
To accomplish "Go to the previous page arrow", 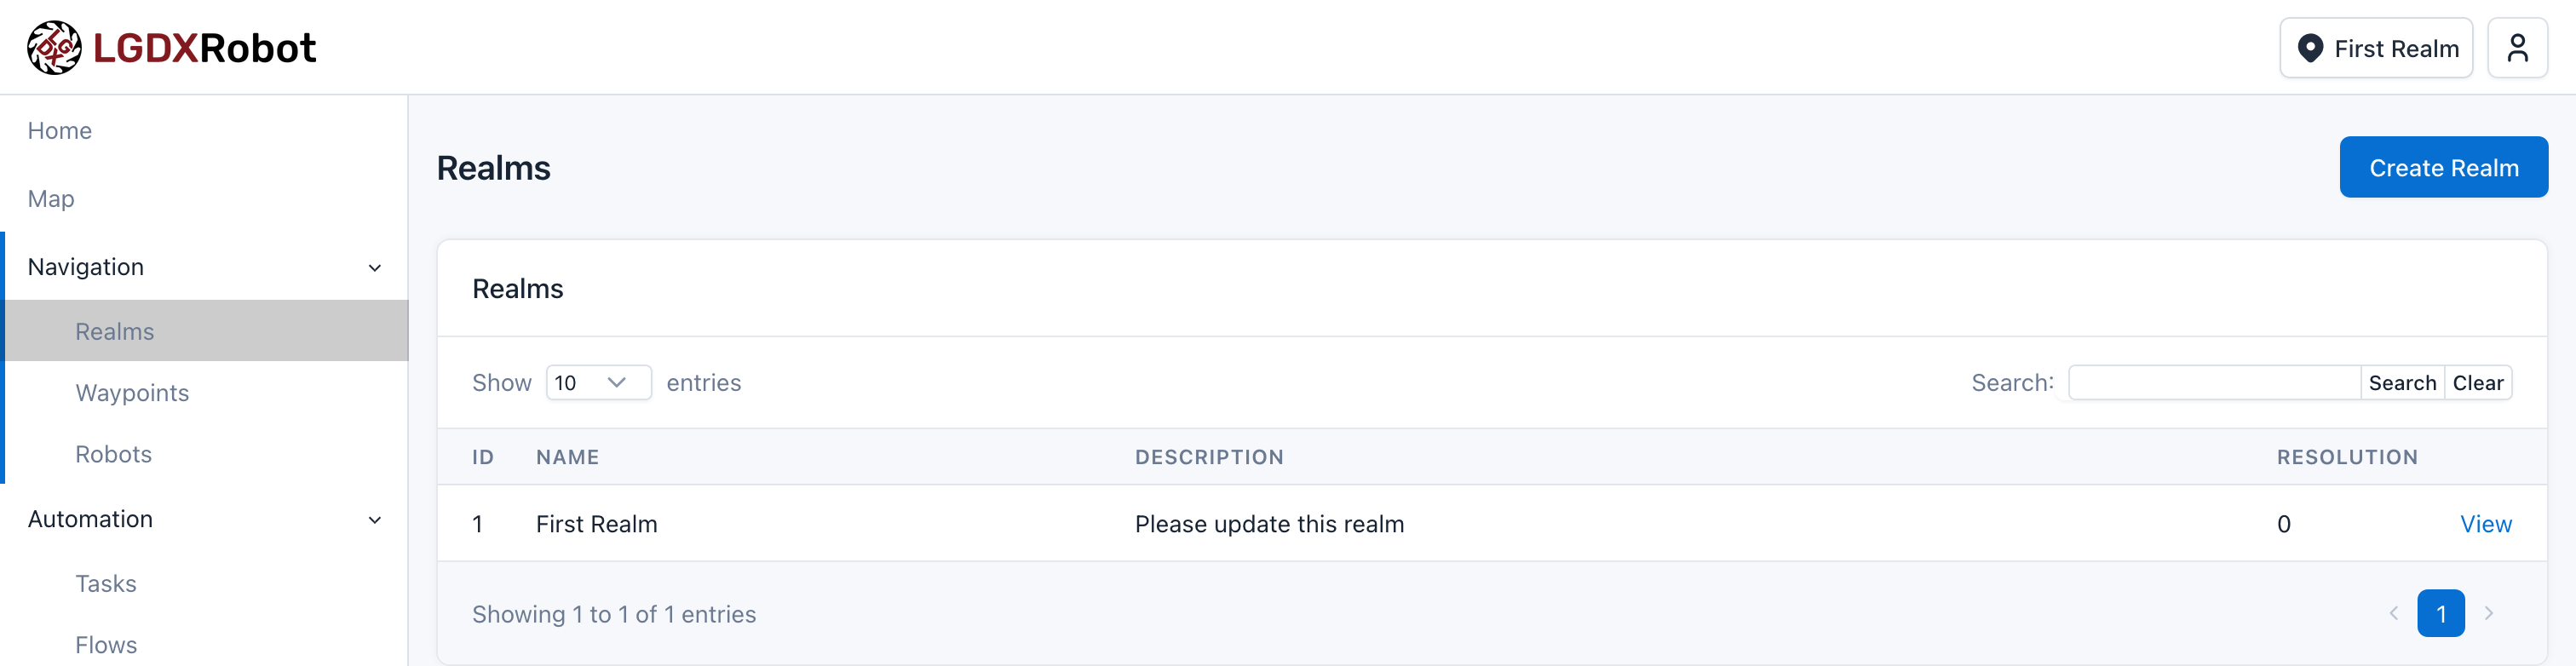I will 2393,613.
